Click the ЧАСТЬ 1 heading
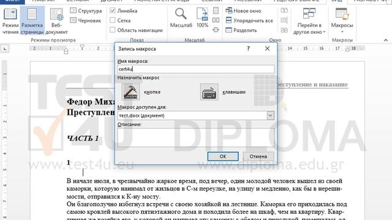The image size is (392, 220). pyautogui.click(x=83, y=139)
